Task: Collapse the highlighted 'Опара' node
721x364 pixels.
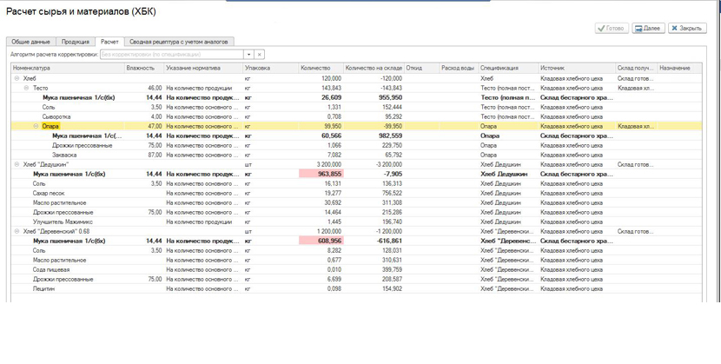Action: [36, 126]
